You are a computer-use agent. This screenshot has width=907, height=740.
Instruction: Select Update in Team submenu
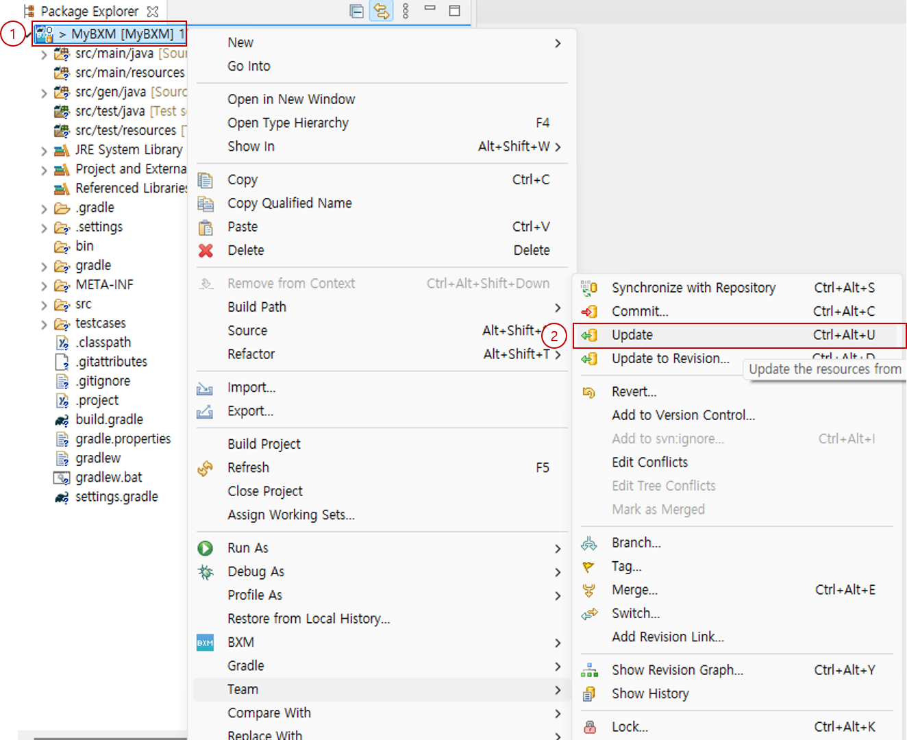click(632, 335)
